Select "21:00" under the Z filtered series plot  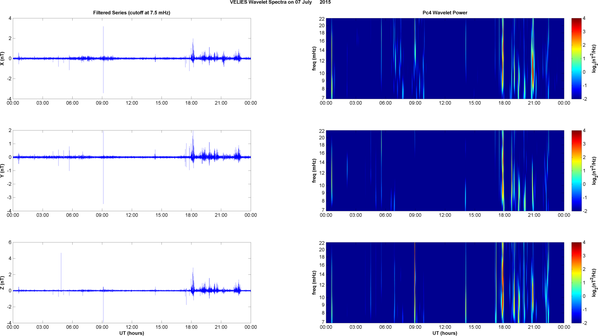[221, 327]
